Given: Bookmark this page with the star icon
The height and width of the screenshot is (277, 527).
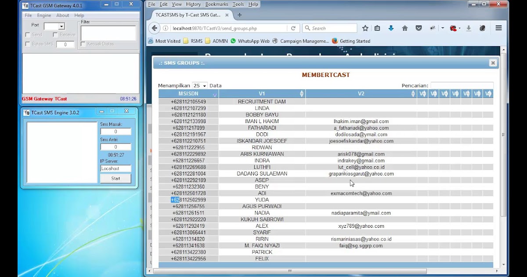Looking at the screenshot, I should coord(365,28).
